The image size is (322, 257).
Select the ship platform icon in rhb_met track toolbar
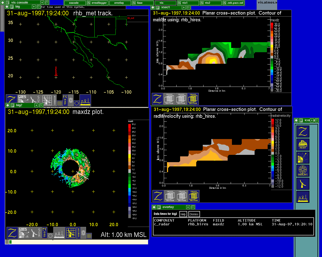coord(85,100)
